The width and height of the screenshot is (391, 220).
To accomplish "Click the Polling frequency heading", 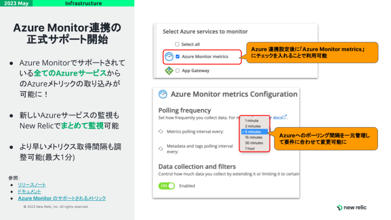I will [185, 110].
